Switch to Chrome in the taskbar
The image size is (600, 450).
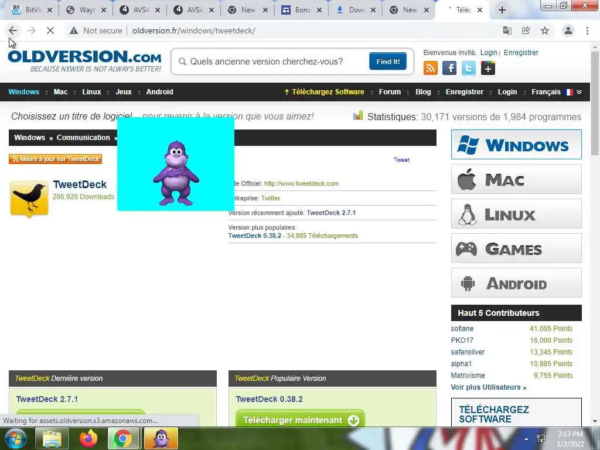(x=123, y=438)
